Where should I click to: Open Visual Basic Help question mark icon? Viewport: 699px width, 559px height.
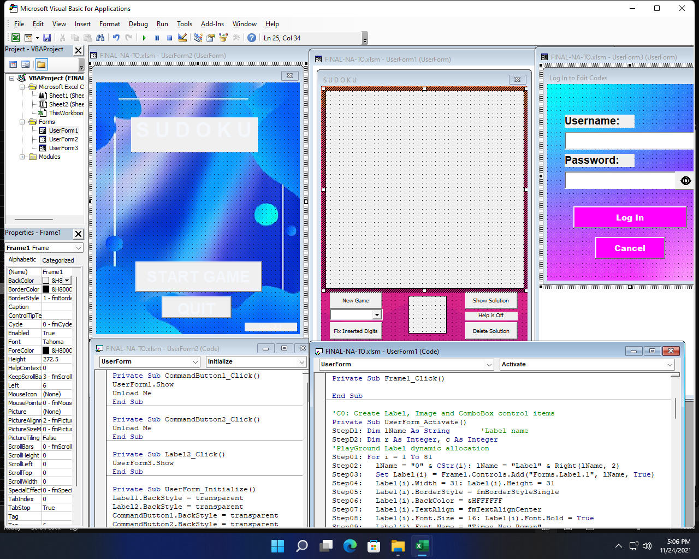click(x=251, y=38)
